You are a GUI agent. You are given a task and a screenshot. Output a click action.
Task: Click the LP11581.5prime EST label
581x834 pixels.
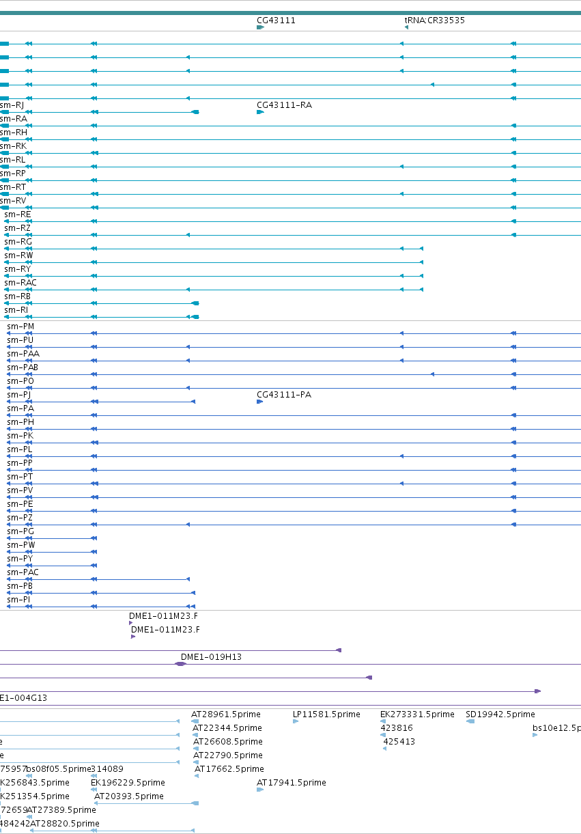coord(326,714)
